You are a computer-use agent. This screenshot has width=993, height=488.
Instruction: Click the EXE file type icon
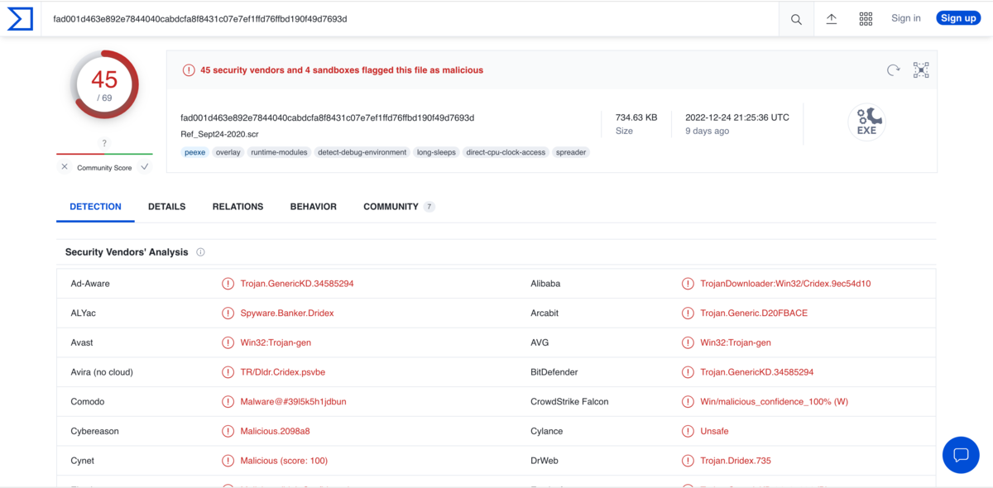coord(866,122)
